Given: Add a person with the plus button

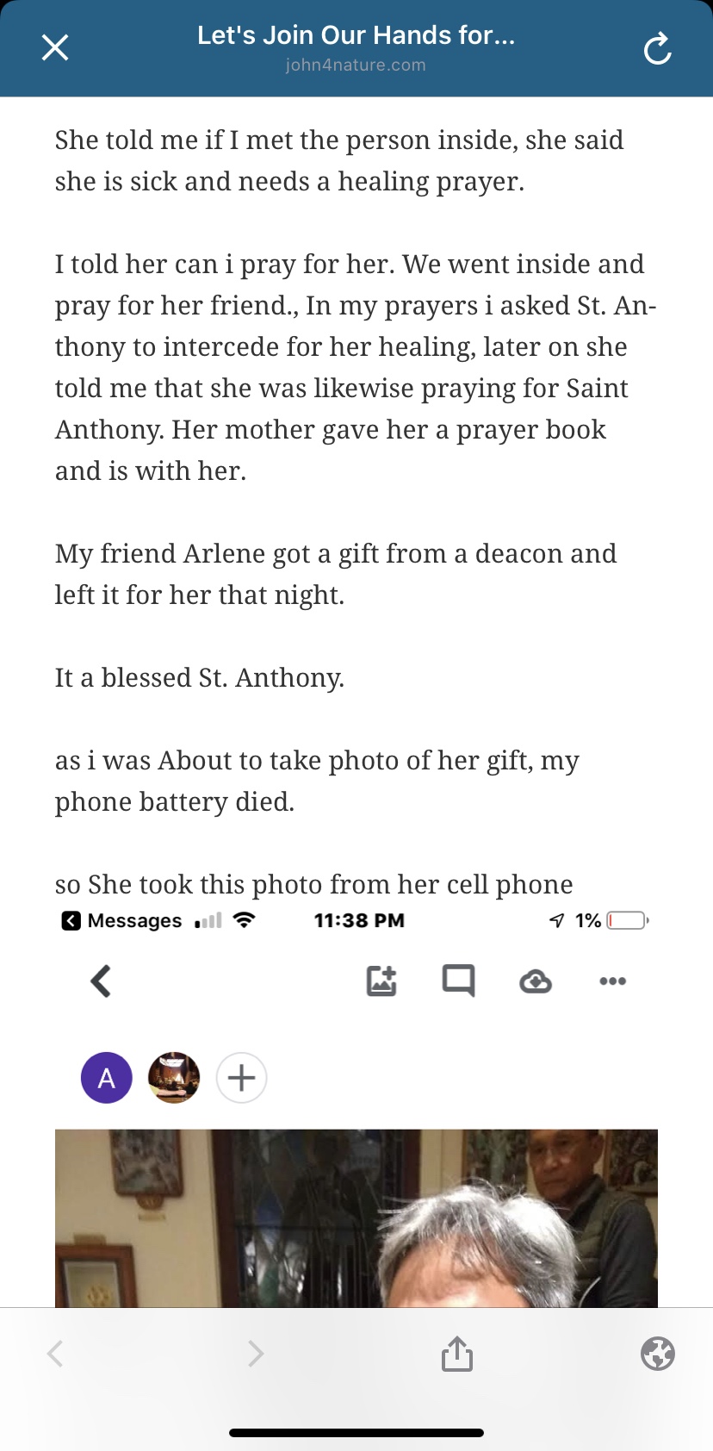Looking at the screenshot, I should [x=242, y=1078].
